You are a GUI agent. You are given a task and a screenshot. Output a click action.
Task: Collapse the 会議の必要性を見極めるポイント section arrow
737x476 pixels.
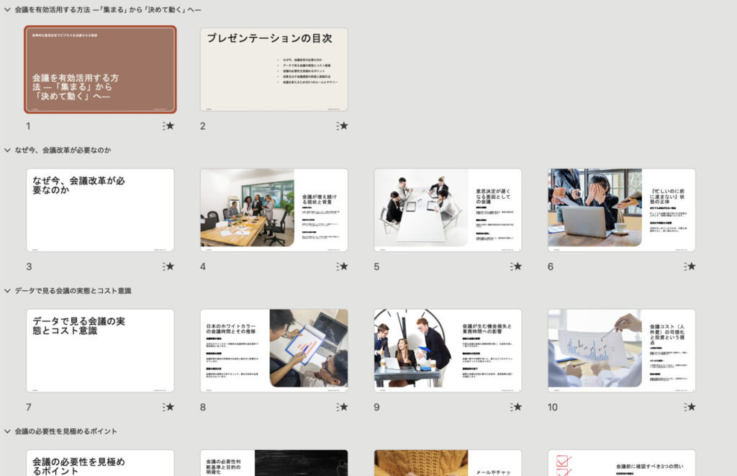tap(7, 431)
